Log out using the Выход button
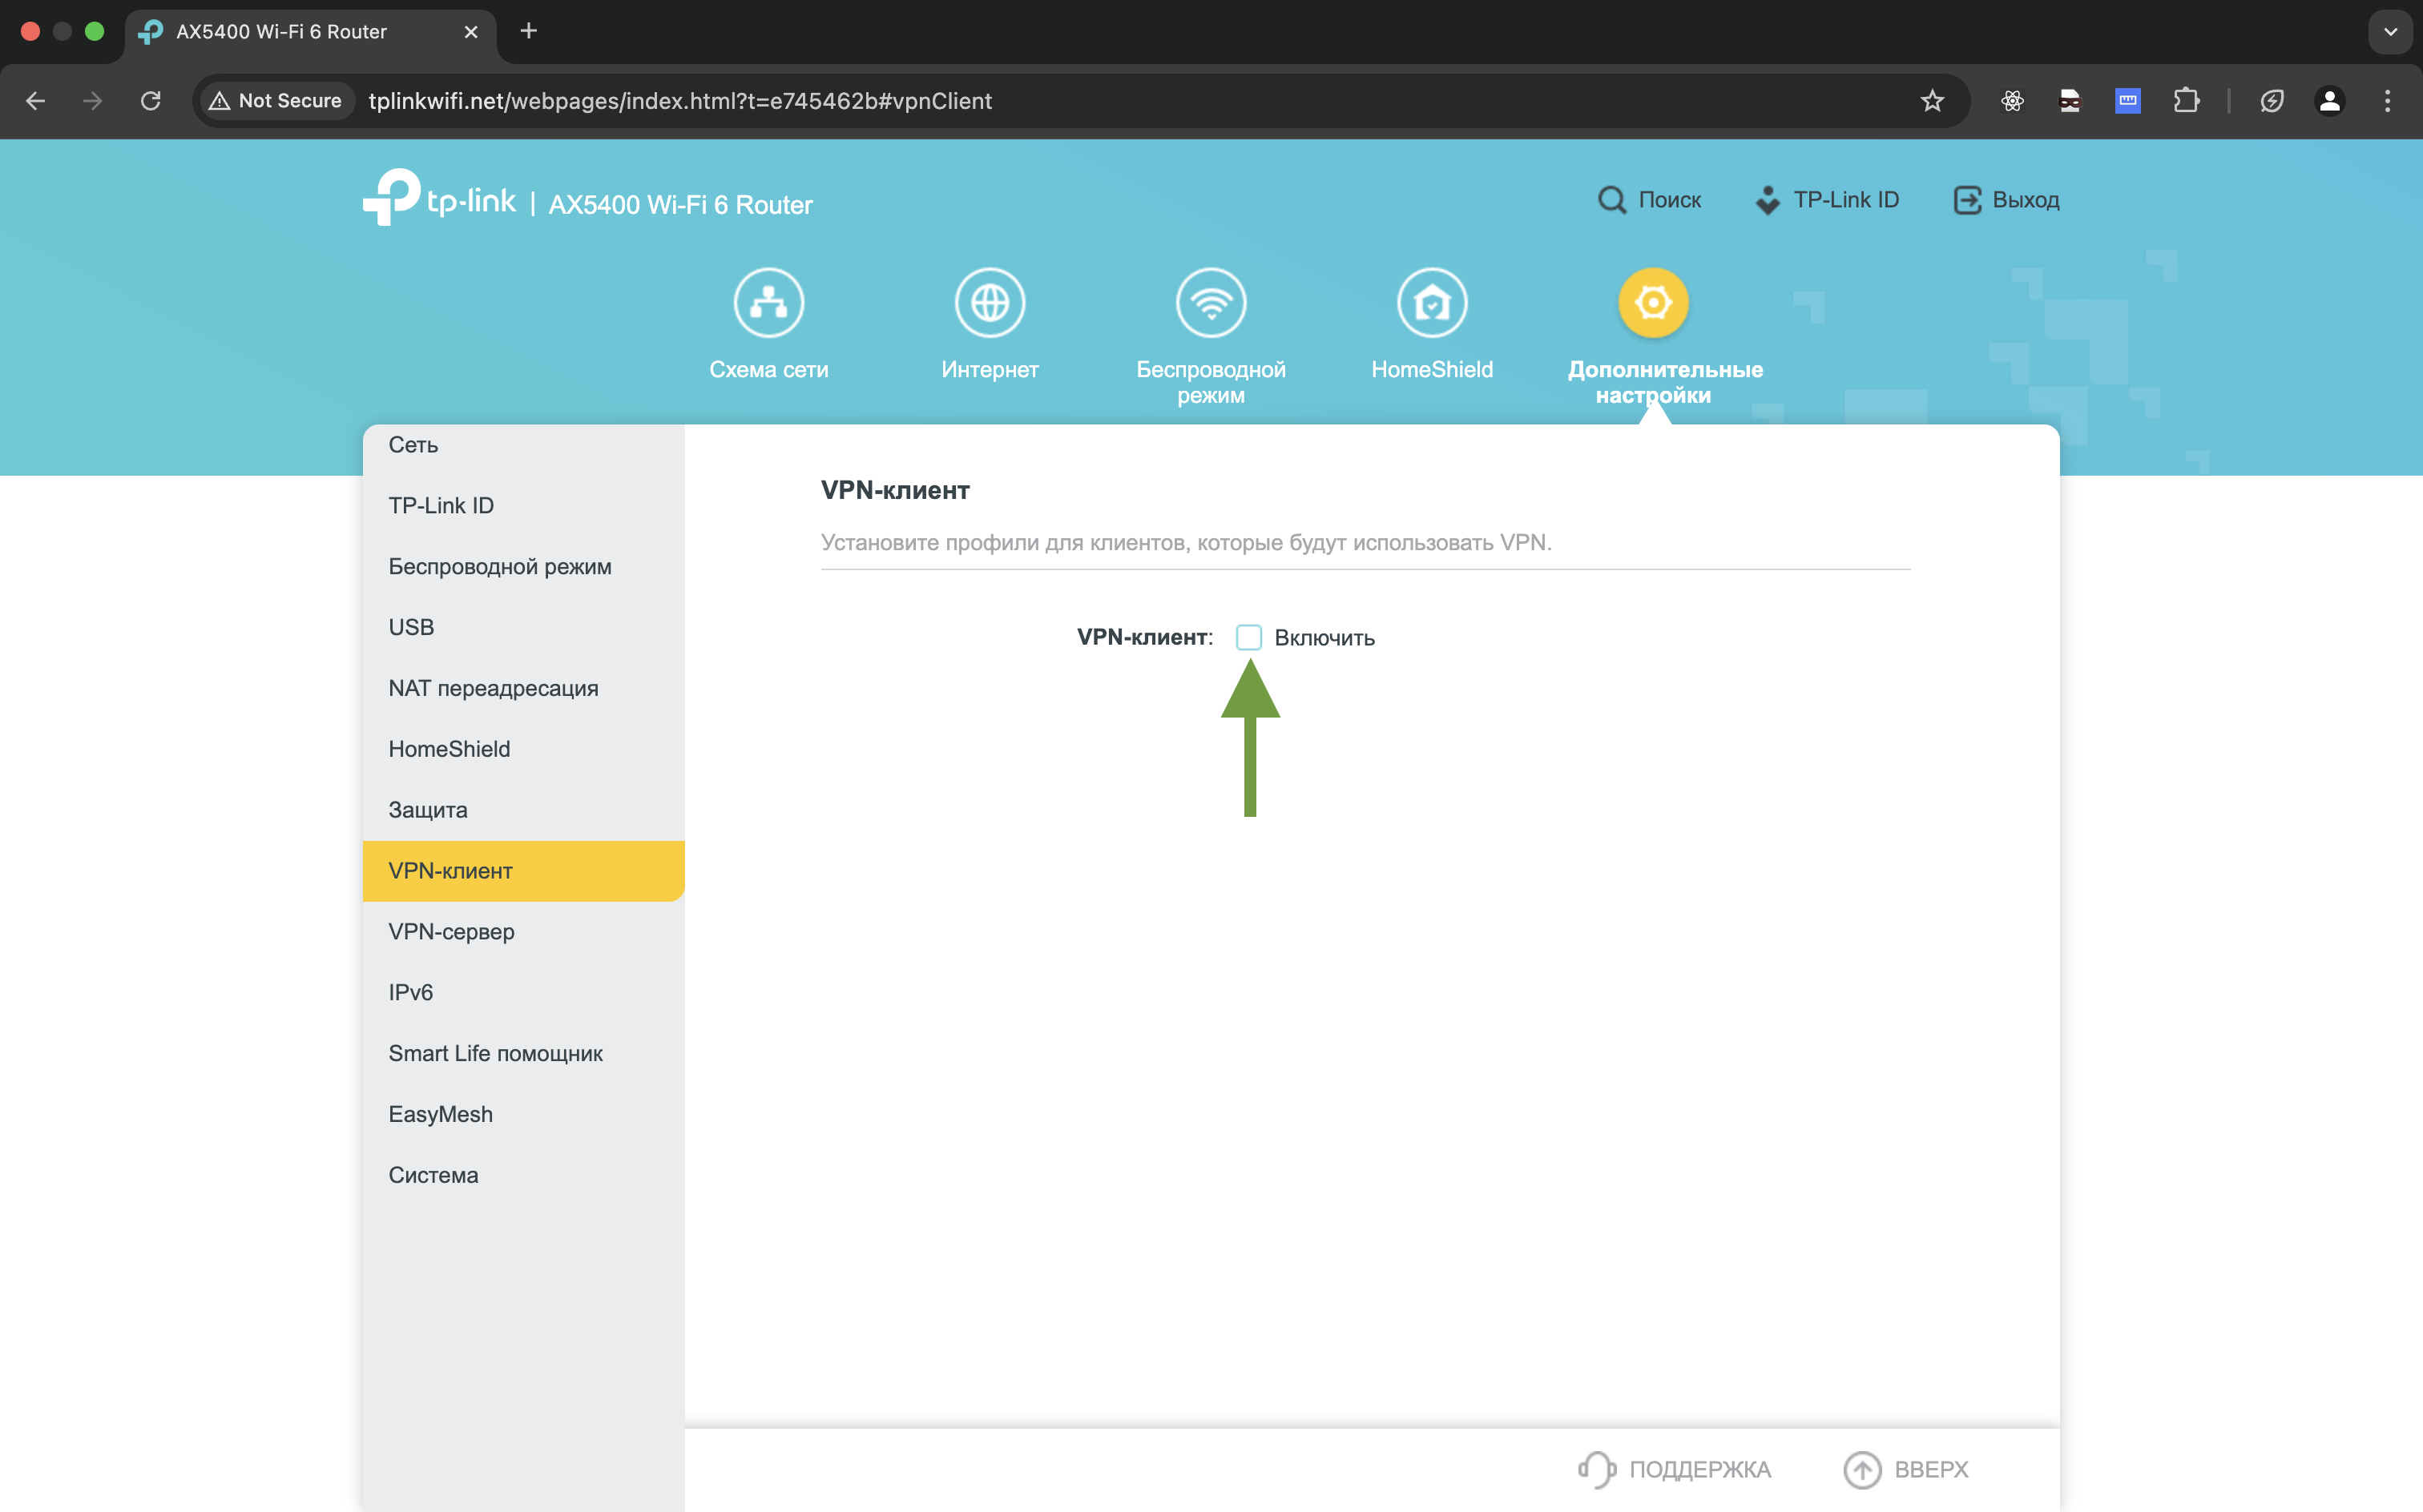This screenshot has width=2423, height=1512. 2006,200
